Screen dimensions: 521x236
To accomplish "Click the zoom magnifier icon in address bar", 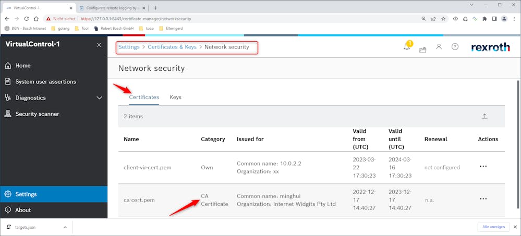I will (x=423, y=19).
